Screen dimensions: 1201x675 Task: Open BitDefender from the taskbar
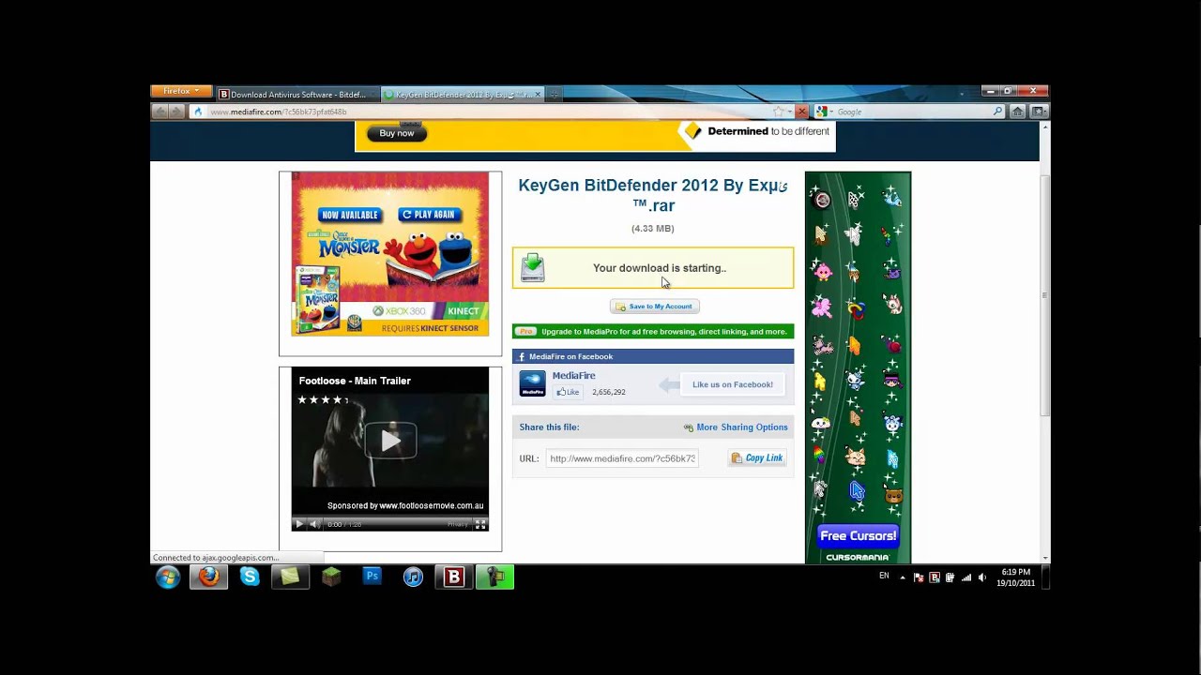pos(454,577)
